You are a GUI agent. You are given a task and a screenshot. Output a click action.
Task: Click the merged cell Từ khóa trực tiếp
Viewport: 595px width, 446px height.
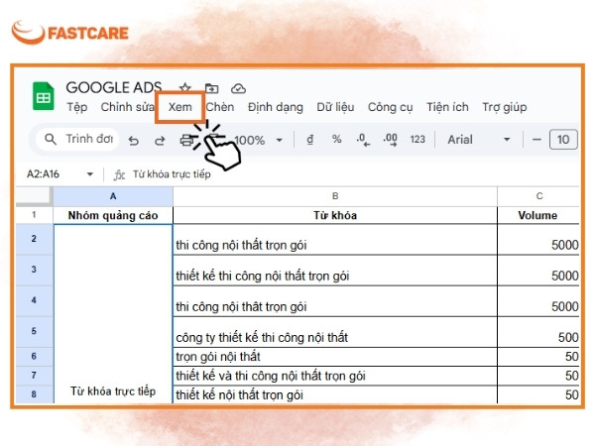tap(113, 314)
